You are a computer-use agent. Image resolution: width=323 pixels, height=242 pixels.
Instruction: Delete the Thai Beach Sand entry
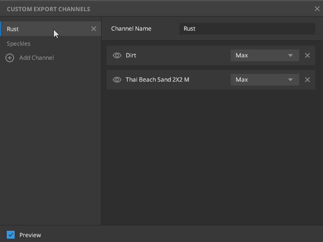coord(307,80)
